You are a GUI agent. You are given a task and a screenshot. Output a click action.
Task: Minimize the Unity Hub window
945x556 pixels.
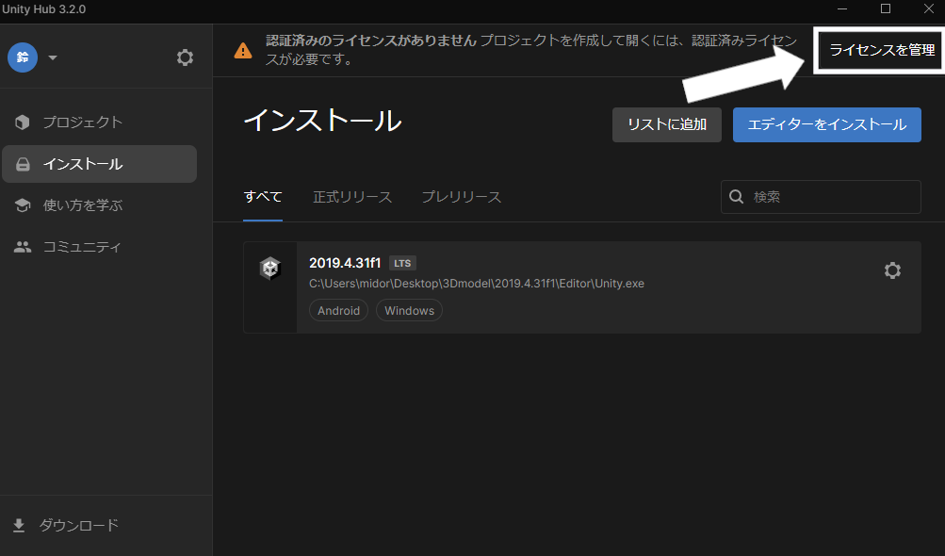pos(842,9)
